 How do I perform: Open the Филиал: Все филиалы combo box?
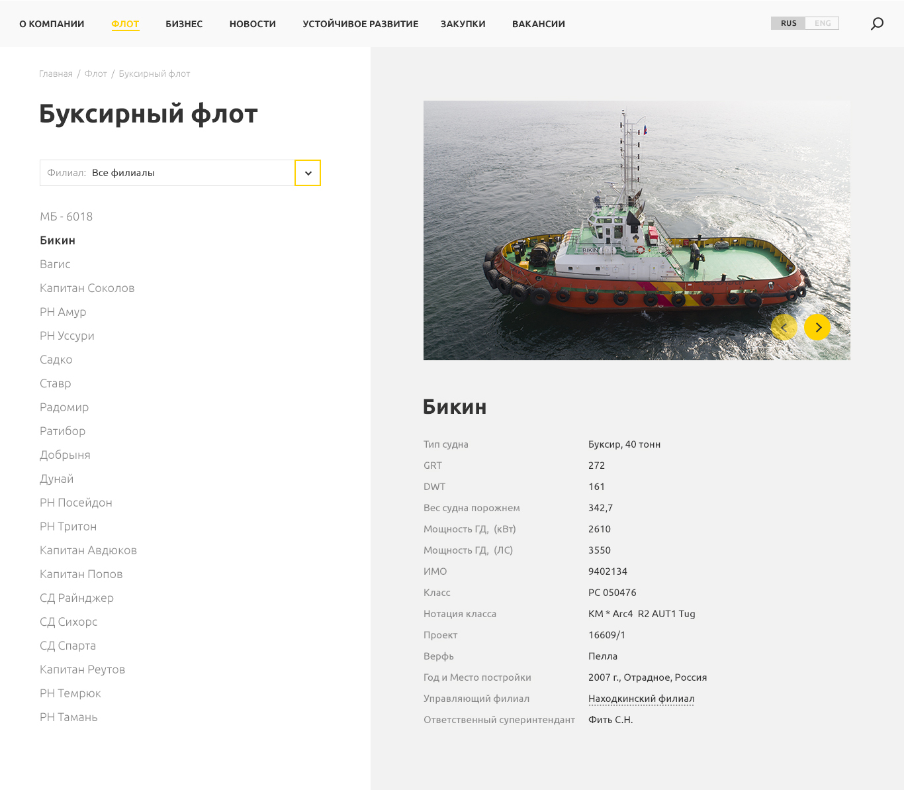click(167, 173)
